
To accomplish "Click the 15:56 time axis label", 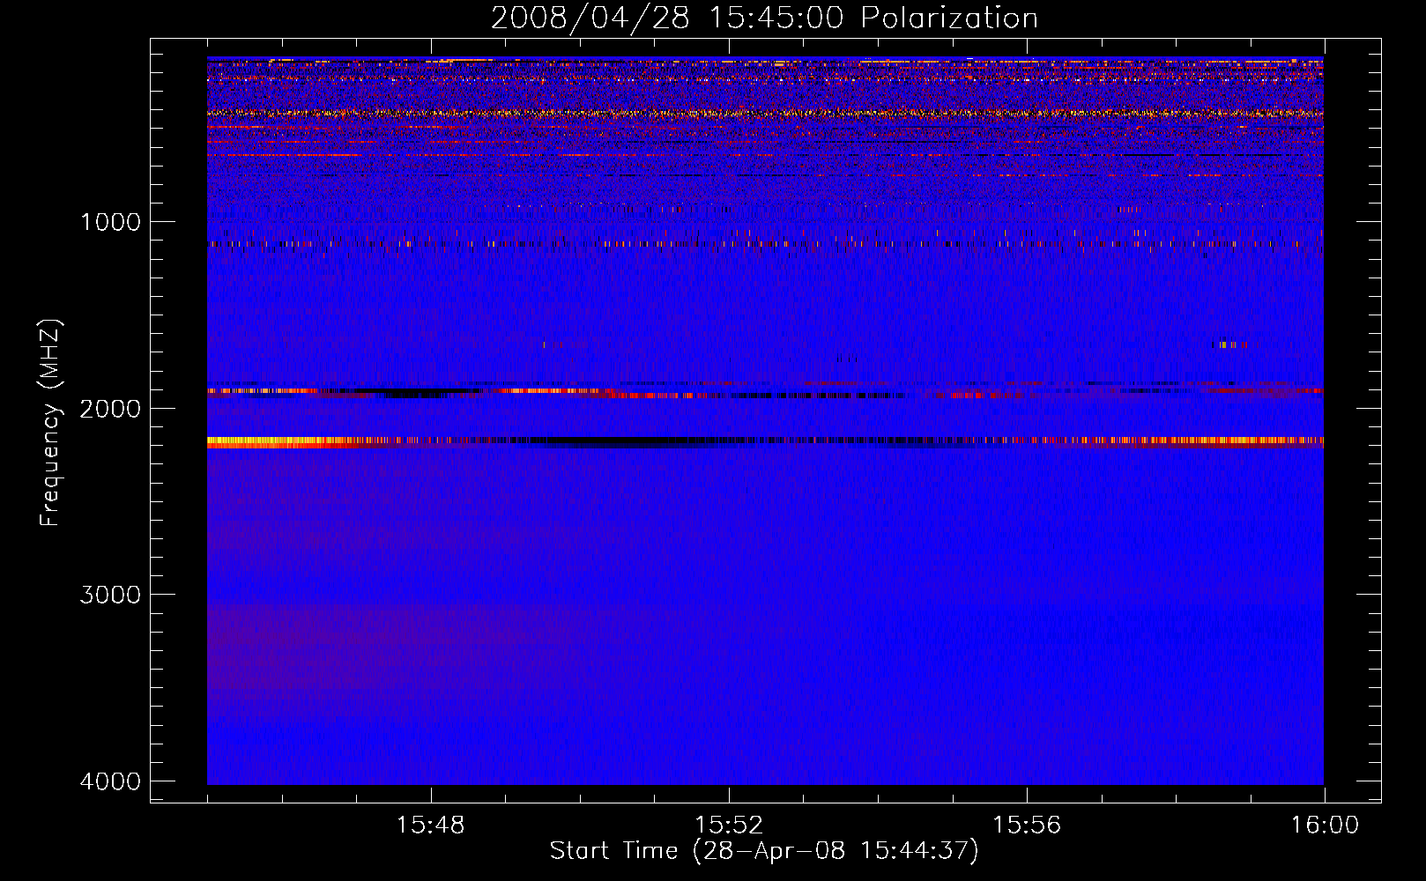I will coord(1027,825).
